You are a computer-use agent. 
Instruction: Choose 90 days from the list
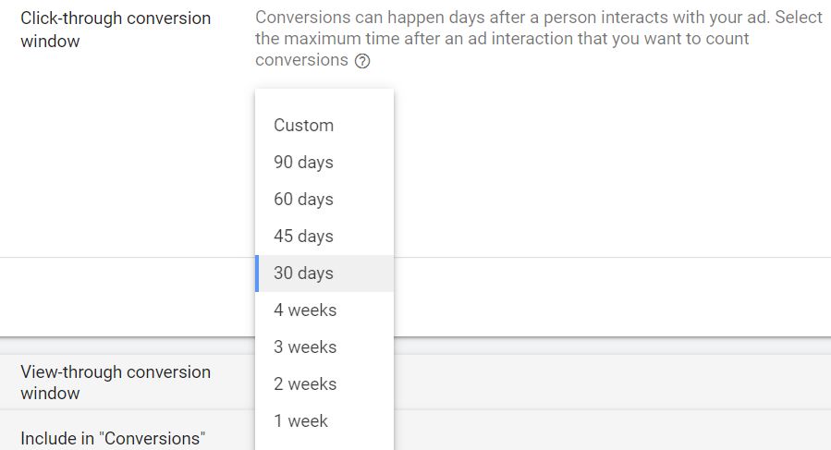click(303, 163)
